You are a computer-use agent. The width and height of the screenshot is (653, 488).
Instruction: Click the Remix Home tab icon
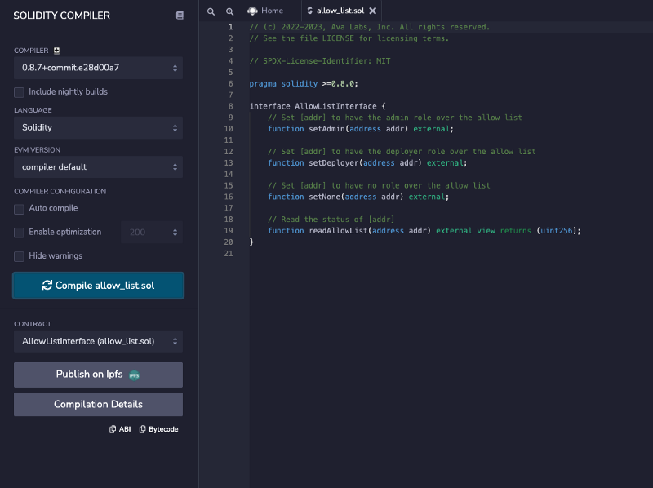pyautogui.click(x=252, y=11)
